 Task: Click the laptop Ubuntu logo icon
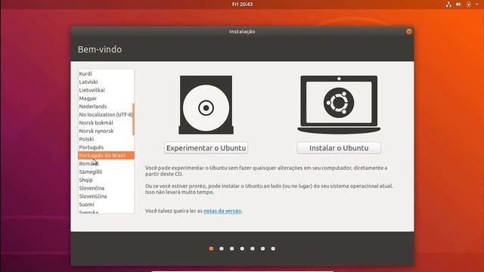point(339,104)
